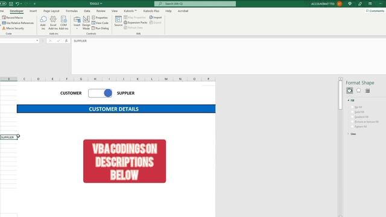
Task: Select column header H
Action: pos(95,79)
